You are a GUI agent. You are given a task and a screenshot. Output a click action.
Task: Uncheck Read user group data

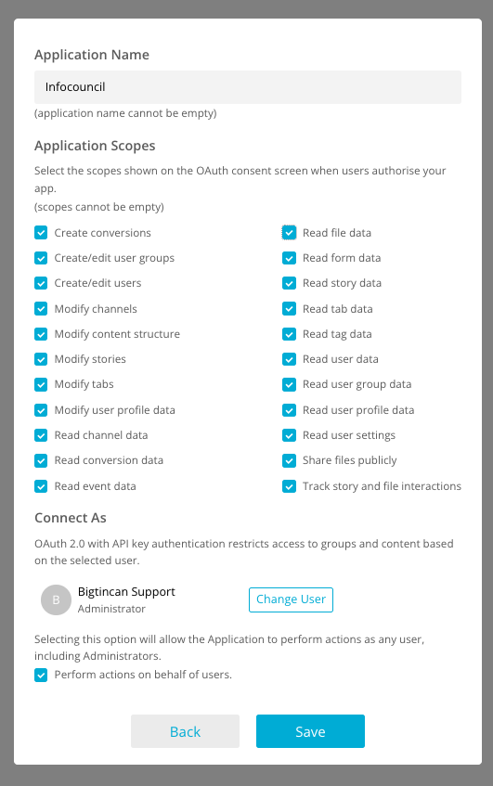pyautogui.click(x=289, y=384)
